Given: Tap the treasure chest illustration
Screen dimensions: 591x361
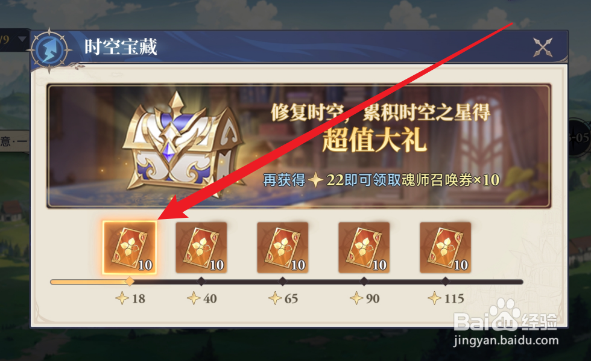Looking at the screenshot, I should [x=180, y=141].
